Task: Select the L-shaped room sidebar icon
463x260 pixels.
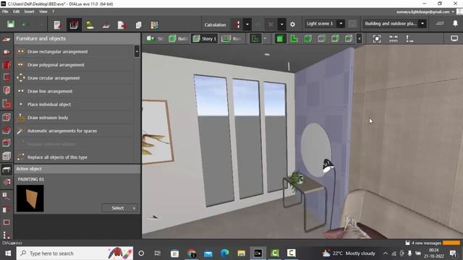Action: tap(7, 104)
